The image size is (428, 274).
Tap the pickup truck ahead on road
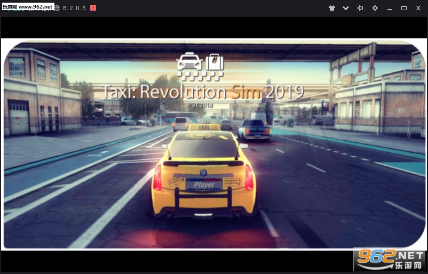pyautogui.click(x=254, y=130)
